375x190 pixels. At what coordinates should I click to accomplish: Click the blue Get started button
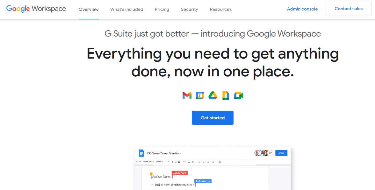tap(213, 117)
